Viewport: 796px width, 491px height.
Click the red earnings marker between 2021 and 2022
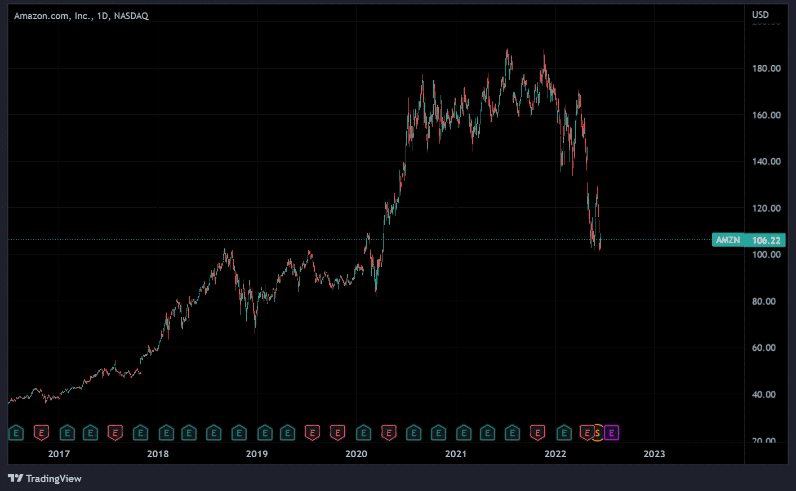pos(537,433)
